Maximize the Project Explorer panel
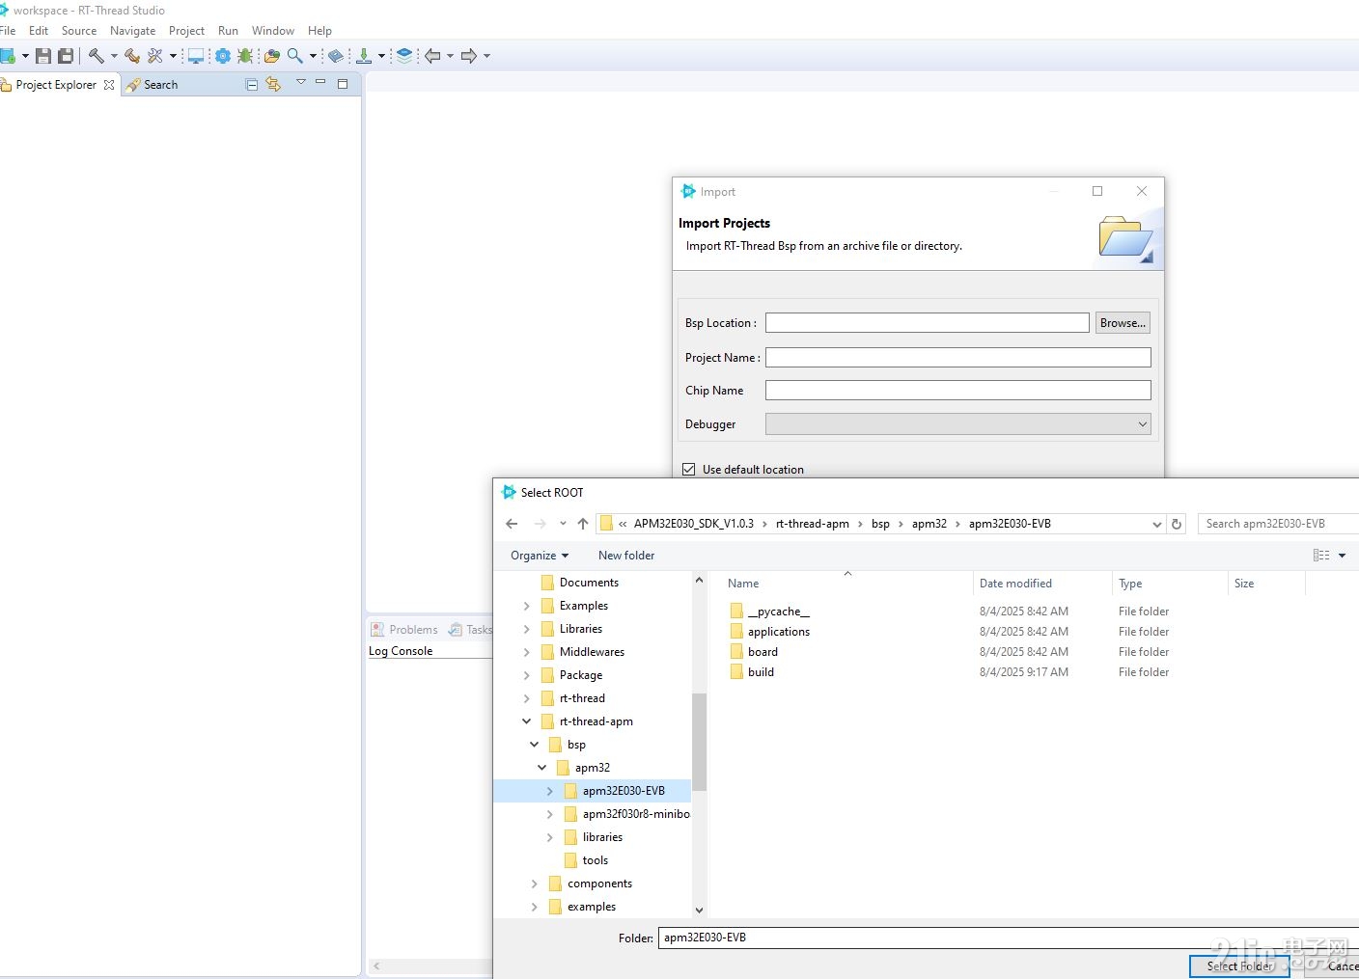This screenshot has height=979, width=1359. tap(343, 84)
